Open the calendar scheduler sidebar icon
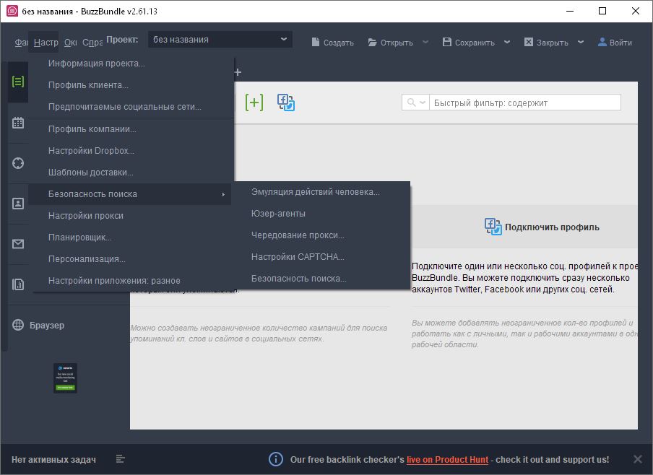Screen dimensions: 653x475 point(18,123)
